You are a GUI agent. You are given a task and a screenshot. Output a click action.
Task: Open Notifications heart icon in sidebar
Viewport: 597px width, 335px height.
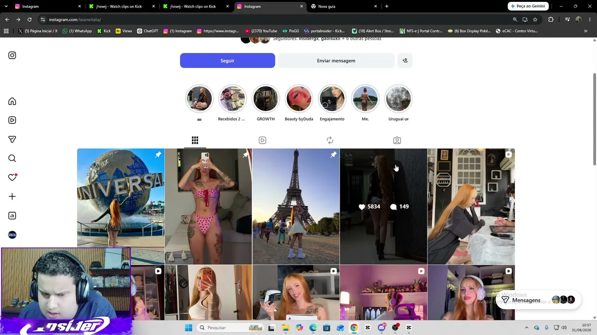[12, 177]
